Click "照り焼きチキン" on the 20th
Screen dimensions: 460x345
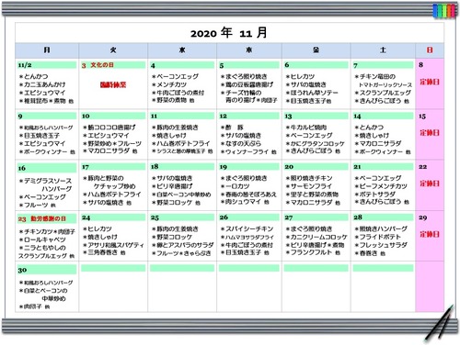[311, 178]
